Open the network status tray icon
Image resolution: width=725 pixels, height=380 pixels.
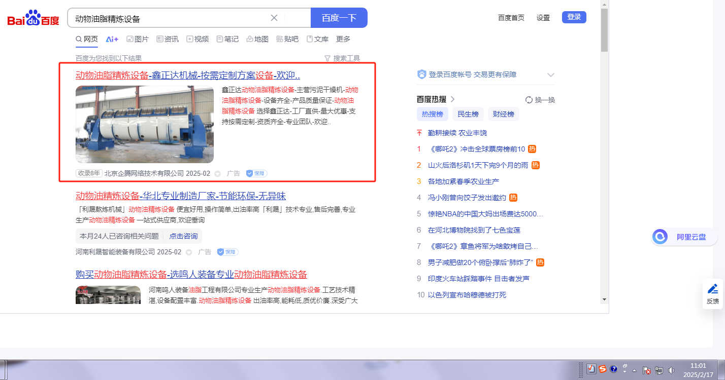tap(659, 370)
